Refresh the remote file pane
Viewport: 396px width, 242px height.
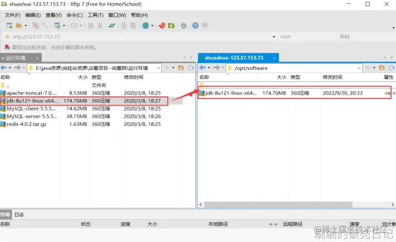click(x=392, y=68)
